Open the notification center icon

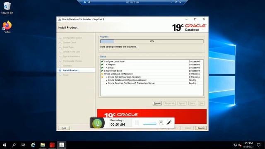(258, 145)
